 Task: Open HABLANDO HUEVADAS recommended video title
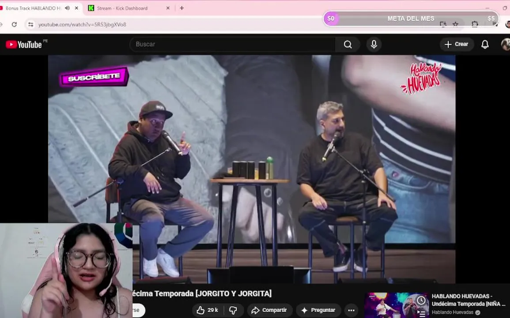tap(468, 300)
